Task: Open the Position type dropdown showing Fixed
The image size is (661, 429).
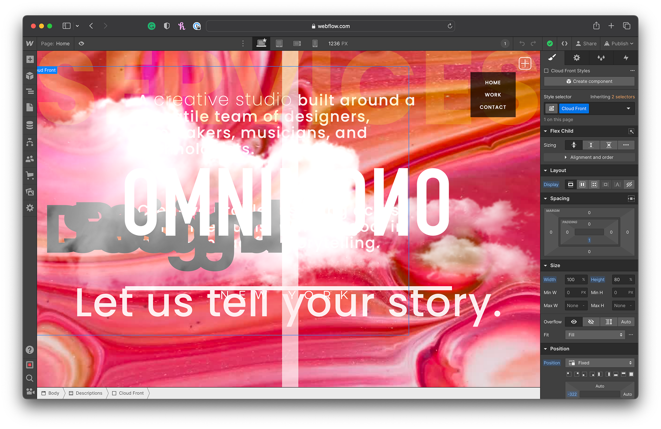Action: pos(600,363)
